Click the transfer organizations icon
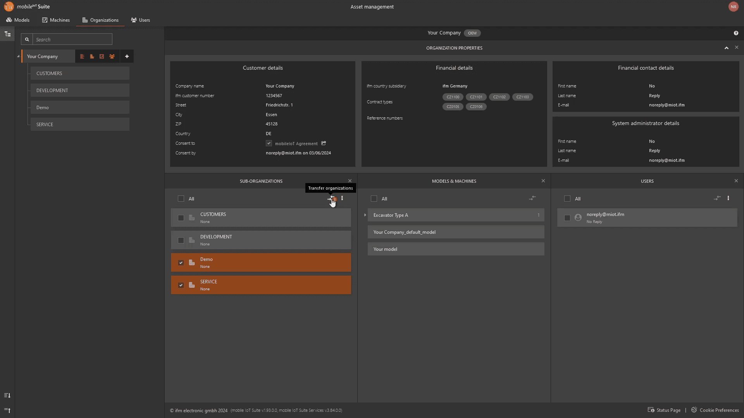The image size is (744, 418). coord(331,199)
